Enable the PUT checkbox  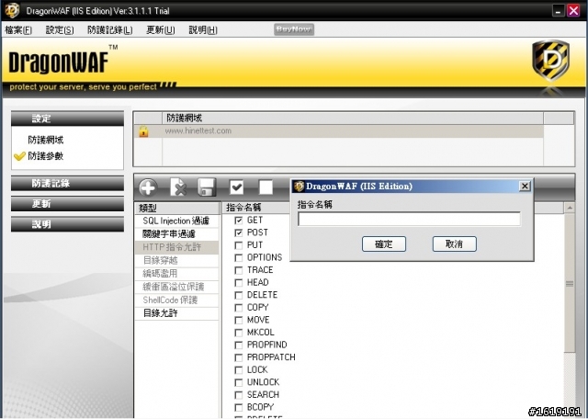pyautogui.click(x=239, y=245)
